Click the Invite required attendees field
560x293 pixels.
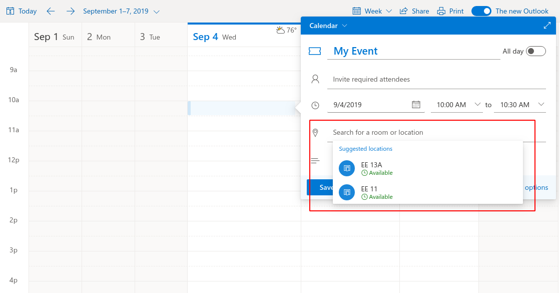point(436,79)
